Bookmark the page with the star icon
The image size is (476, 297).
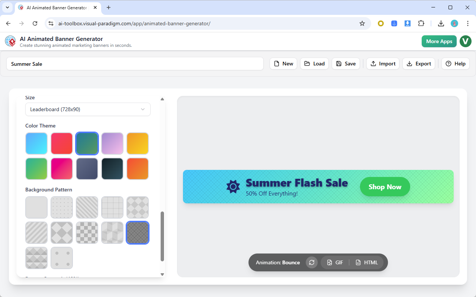tap(362, 23)
